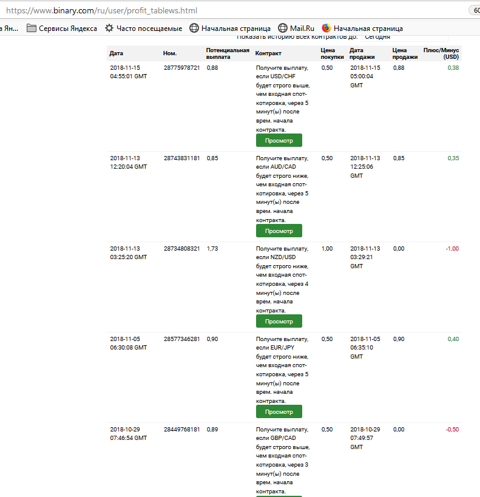Click the Потенциальная выплата column header
480x497 pixels.
tap(228, 53)
